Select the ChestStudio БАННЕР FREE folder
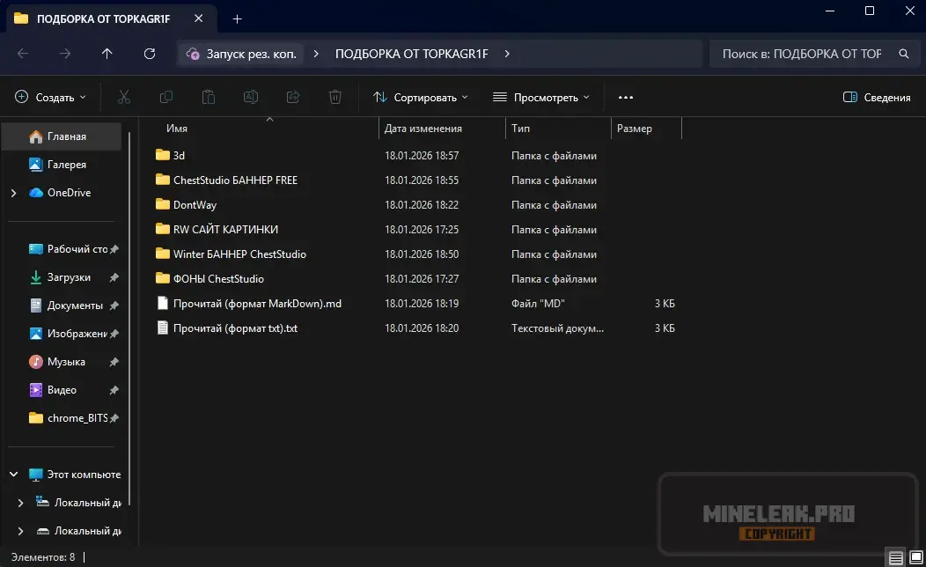 pos(235,180)
